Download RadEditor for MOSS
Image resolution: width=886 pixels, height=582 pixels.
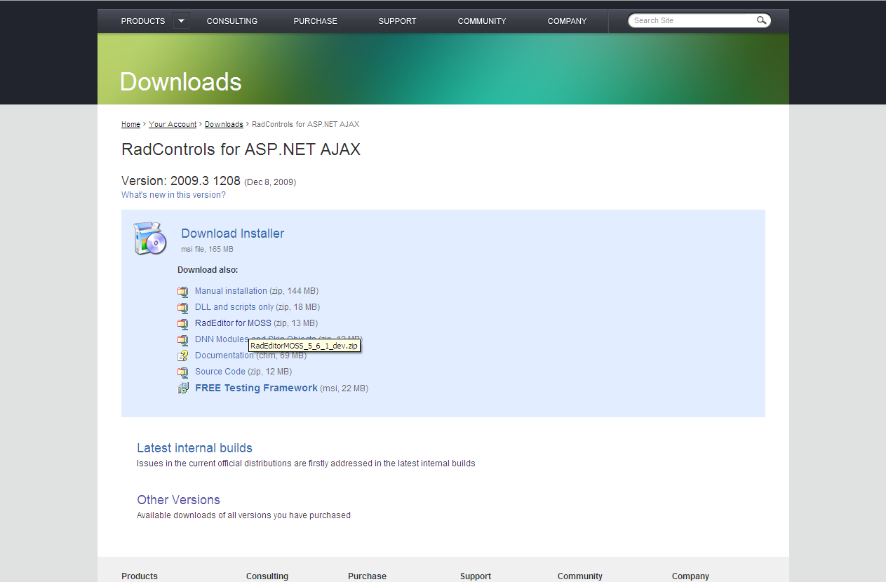[x=233, y=323]
